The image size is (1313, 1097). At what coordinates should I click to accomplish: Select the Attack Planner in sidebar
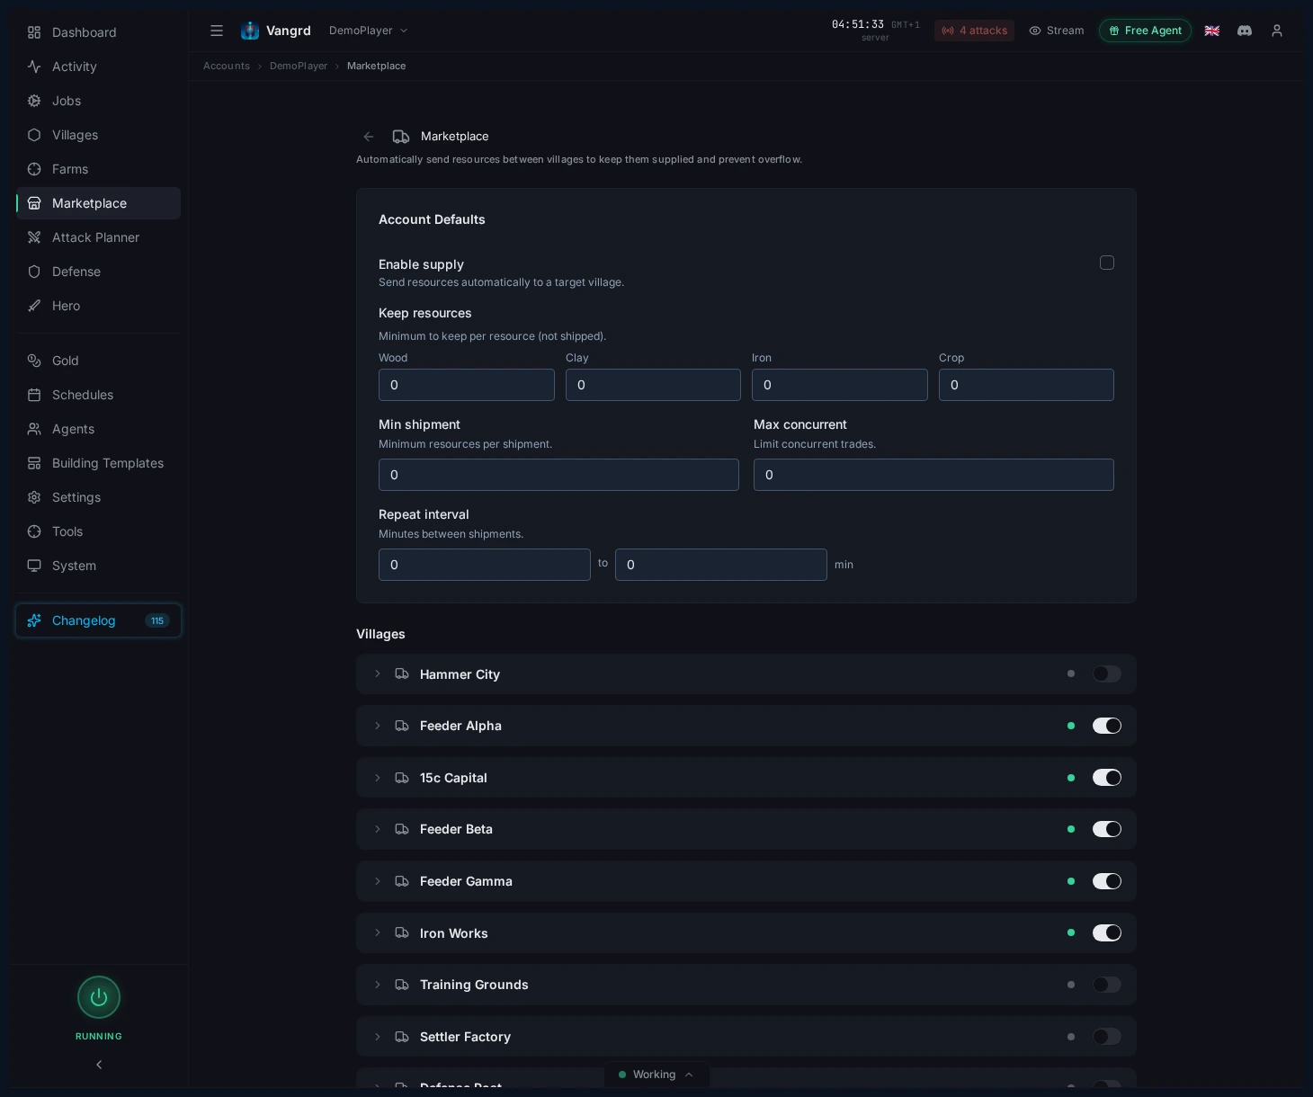pos(95,237)
